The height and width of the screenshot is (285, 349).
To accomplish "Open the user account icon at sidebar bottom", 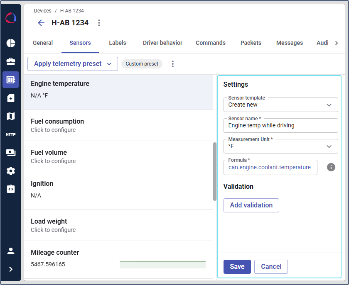I will [x=10, y=251].
